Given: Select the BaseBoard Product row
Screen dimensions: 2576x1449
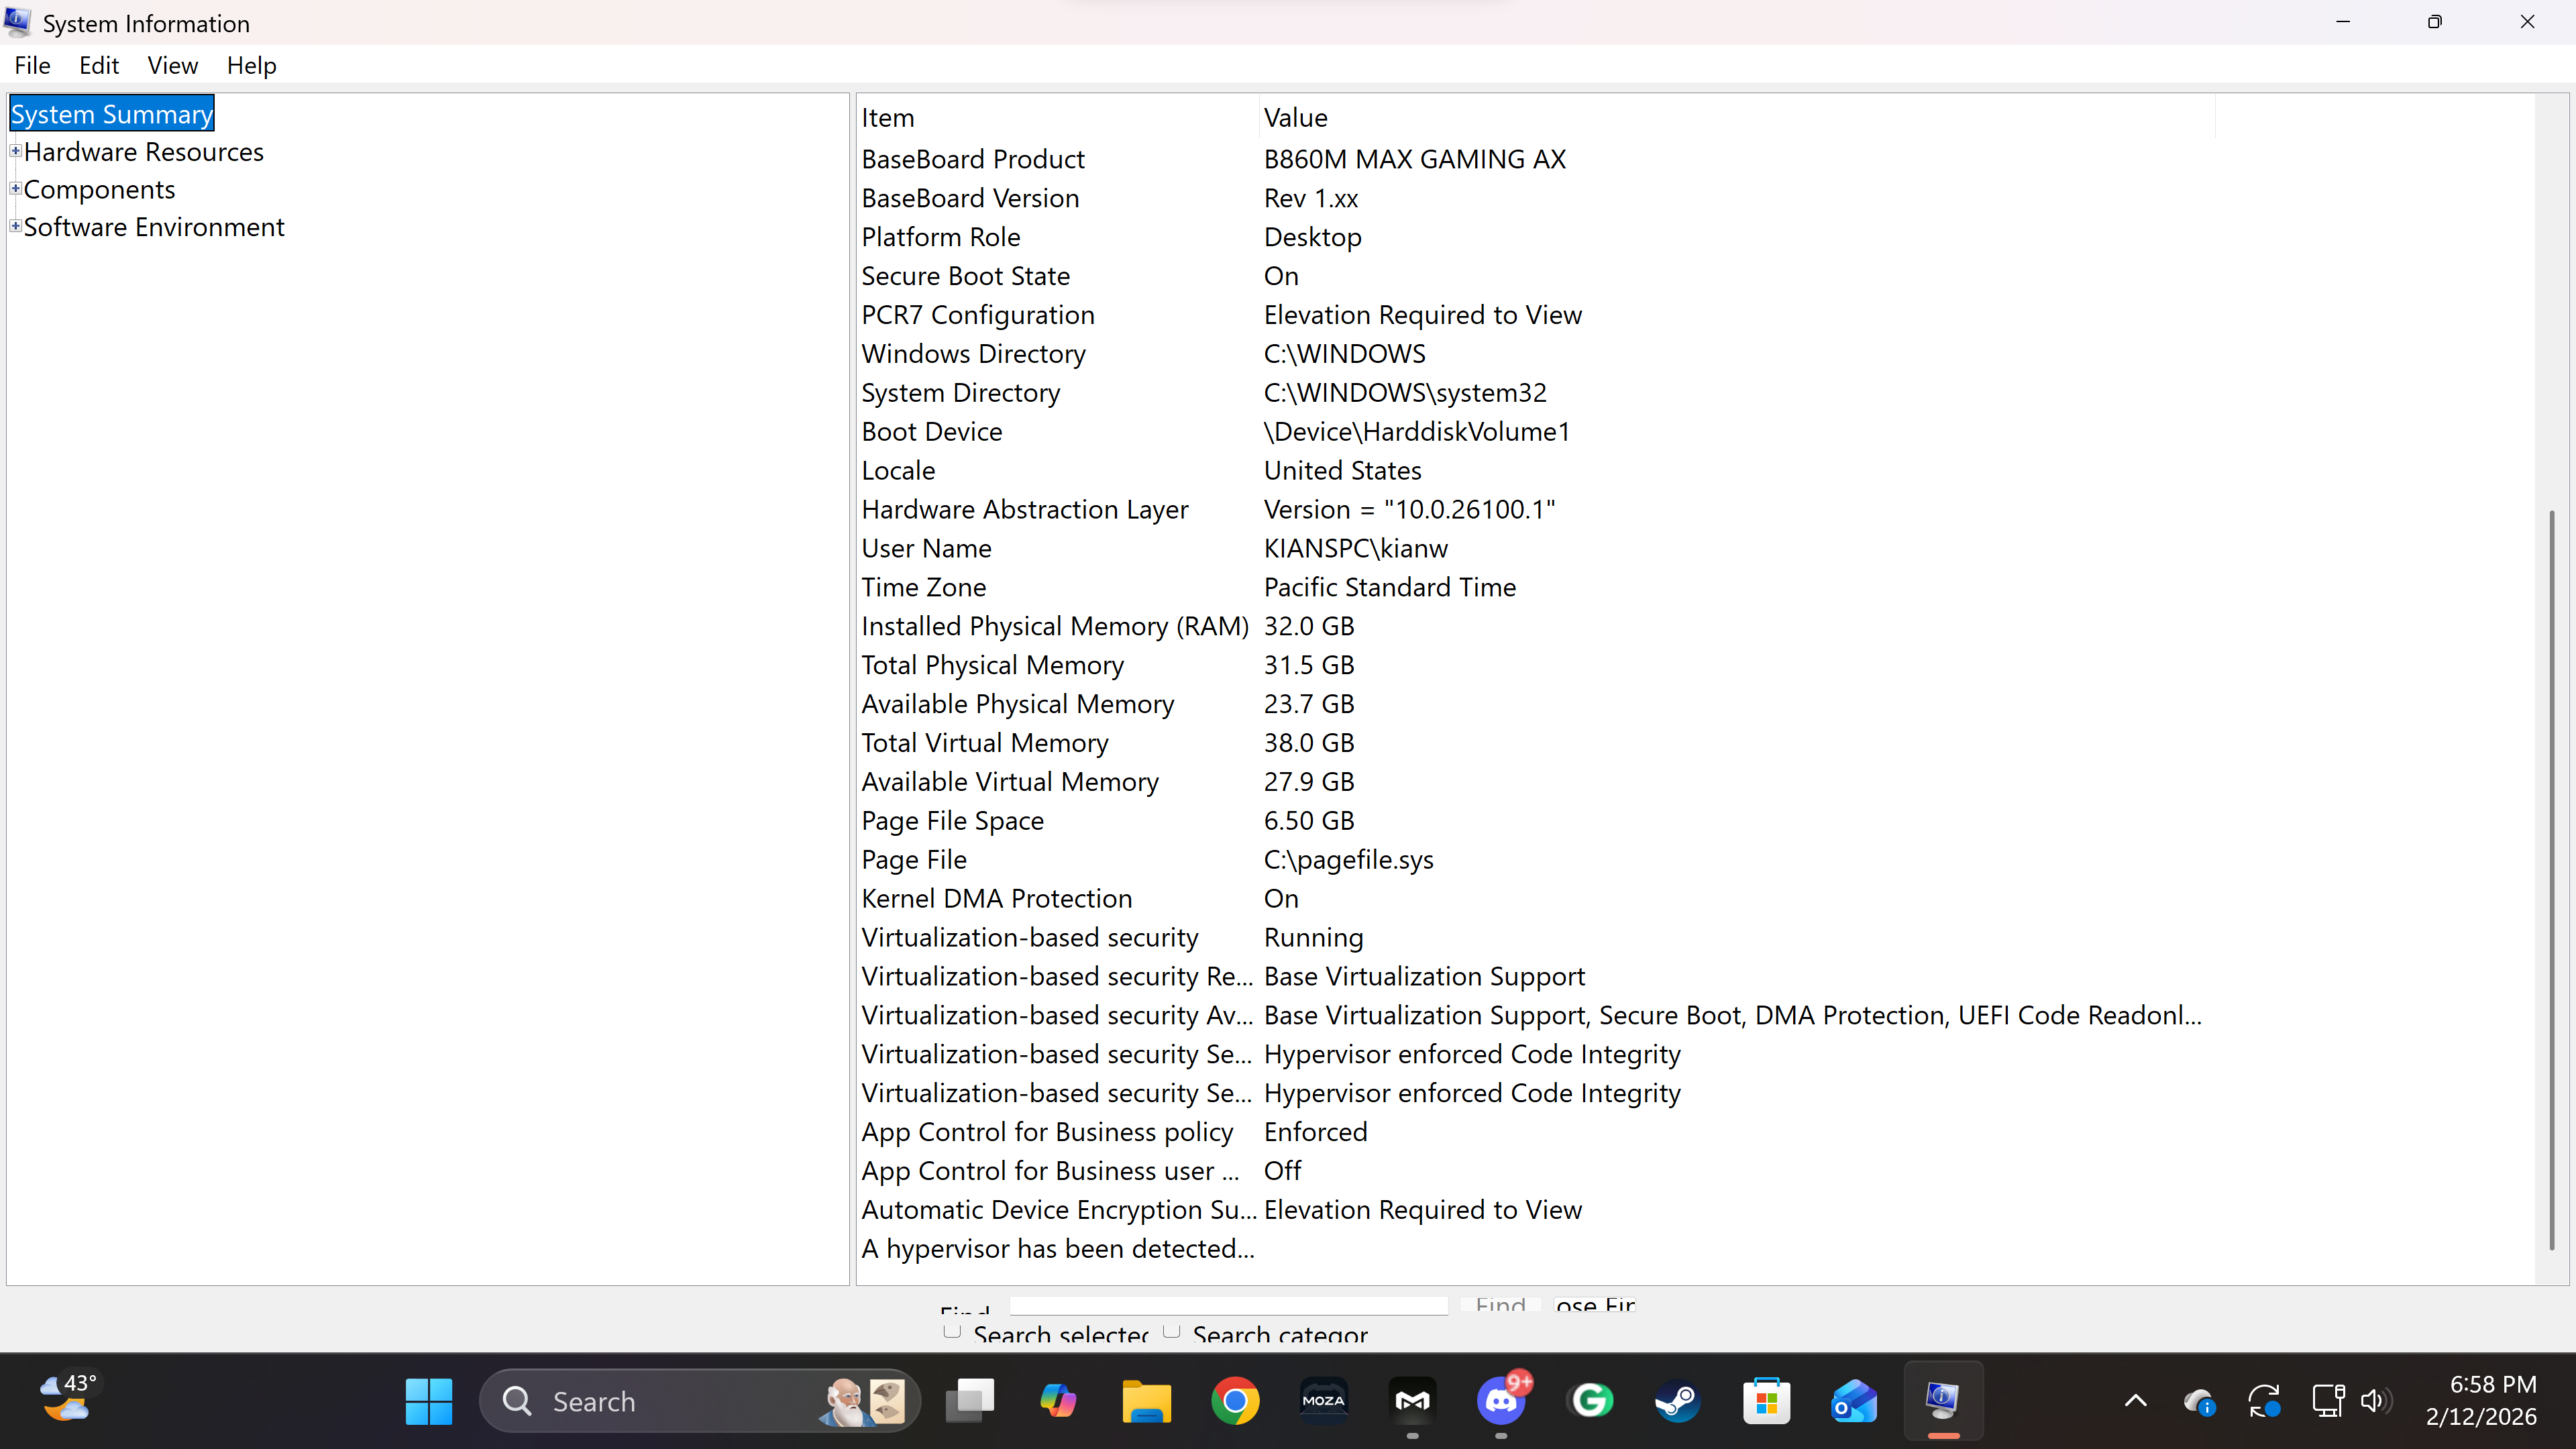Looking at the screenshot, I should 1536,159.
